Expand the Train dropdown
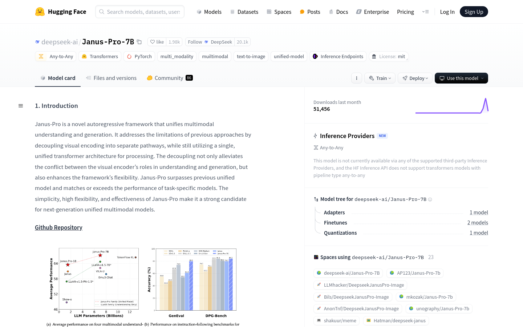The width and height of the screenshot is (523, 327). click(380, 78)
